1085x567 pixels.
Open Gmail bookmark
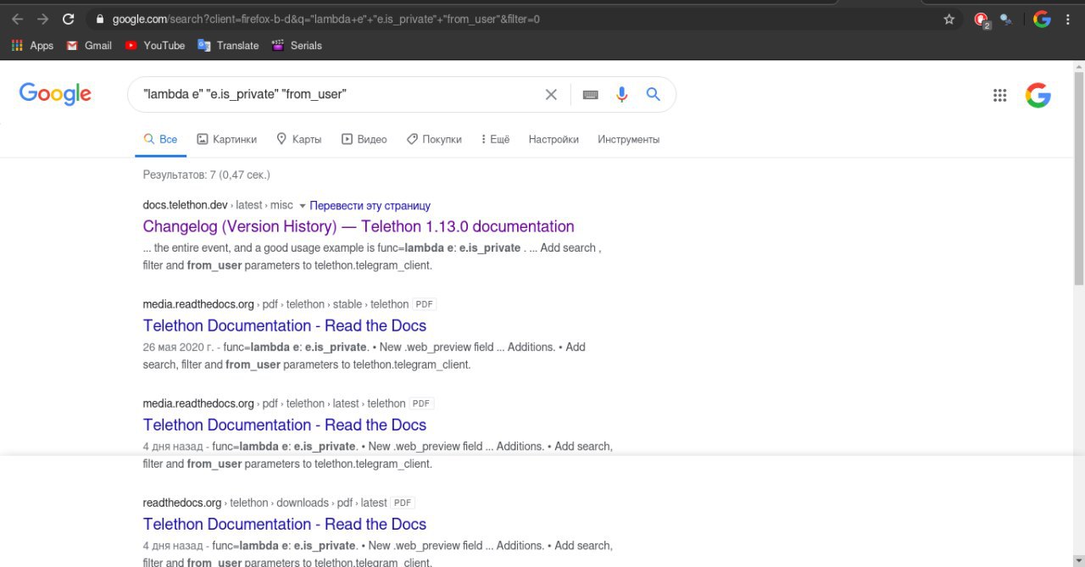pyautogui.click(x=89, y=46)
